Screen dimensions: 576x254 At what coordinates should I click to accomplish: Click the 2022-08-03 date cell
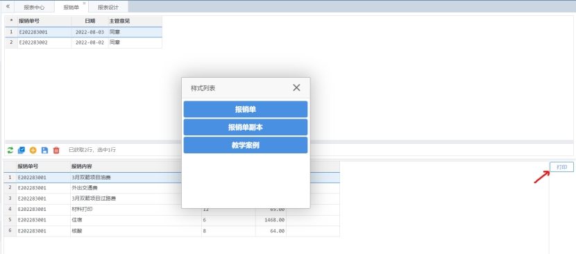tap(90, 32)
